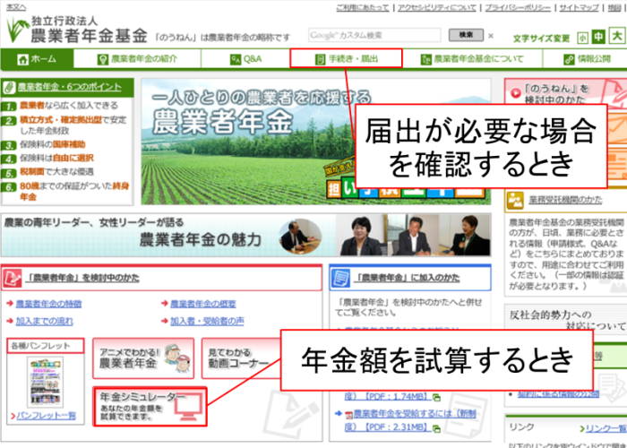The width and height of the screenshot is (627, 448).
Task: Click the pencil icon beside 検討中のかた heading
Action: coord(12,279)
